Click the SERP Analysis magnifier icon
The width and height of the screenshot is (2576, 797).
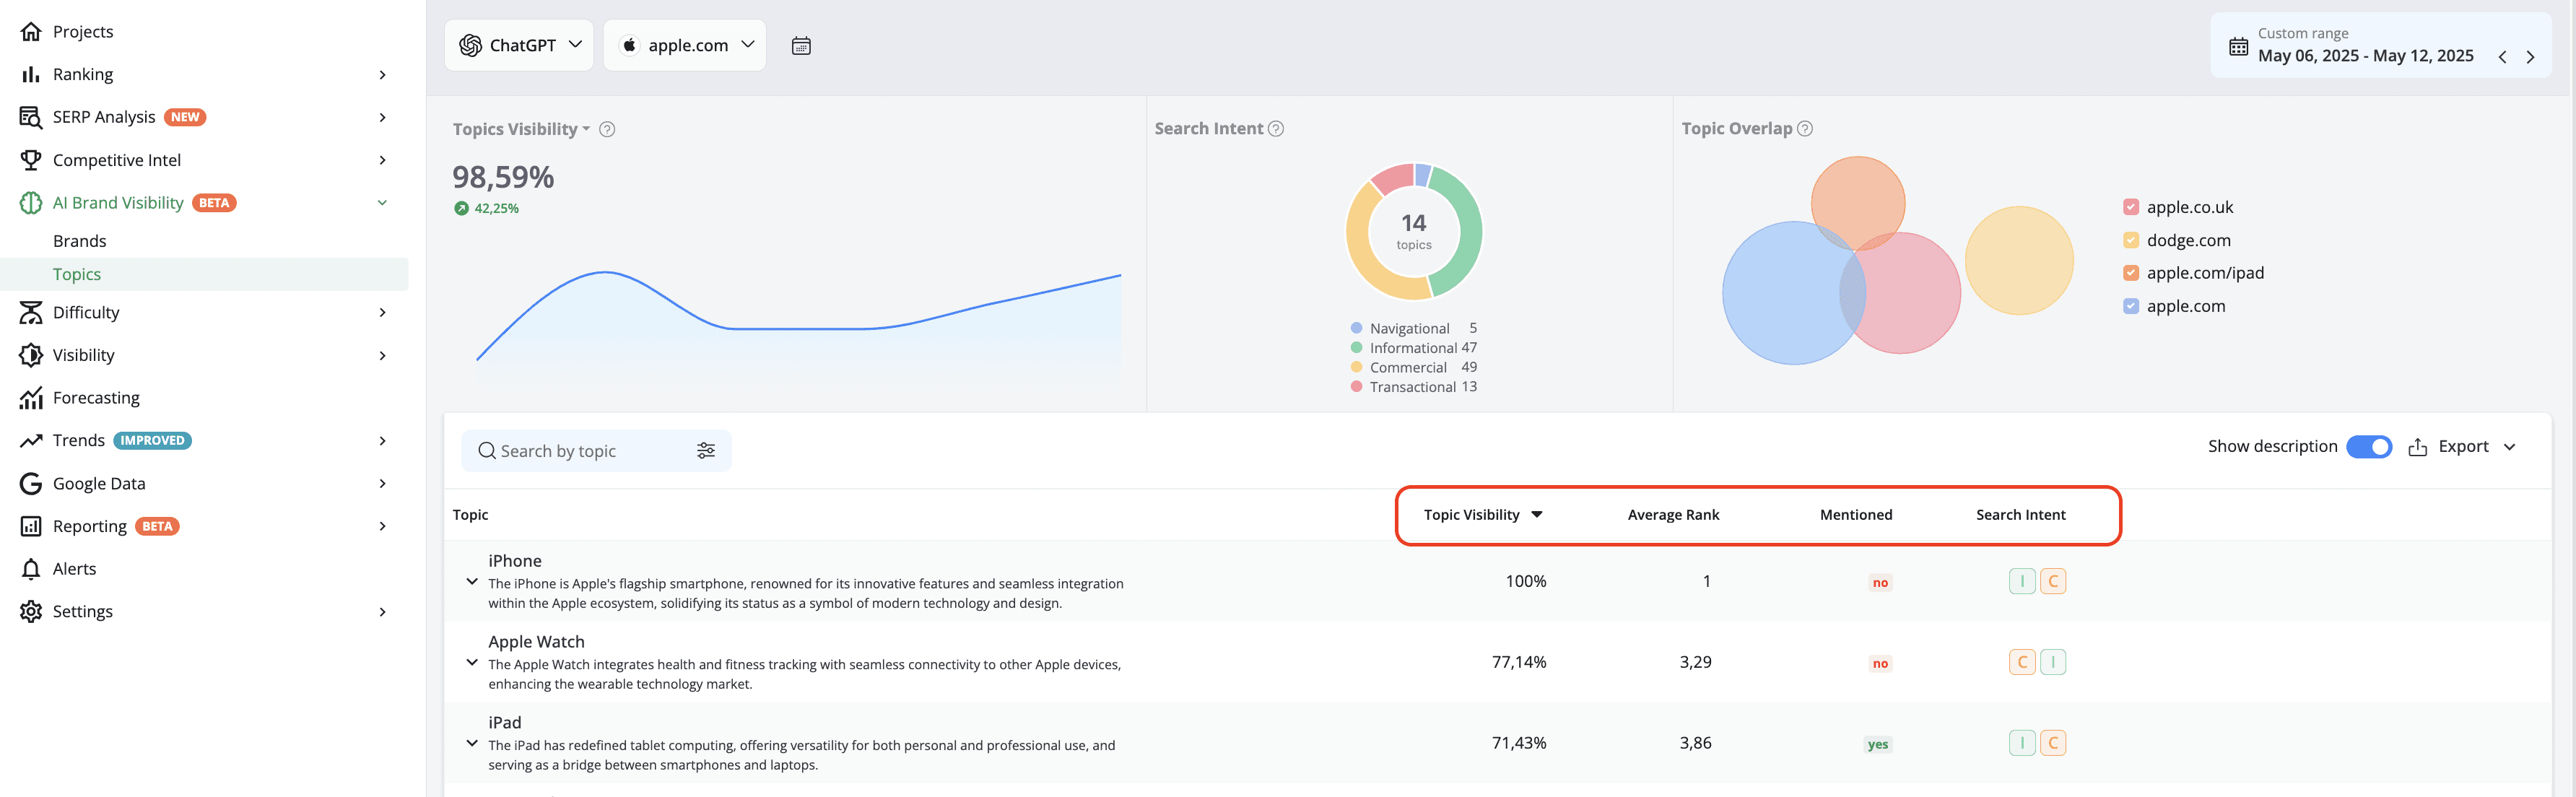pyautogui.click(x=31, y=117)
